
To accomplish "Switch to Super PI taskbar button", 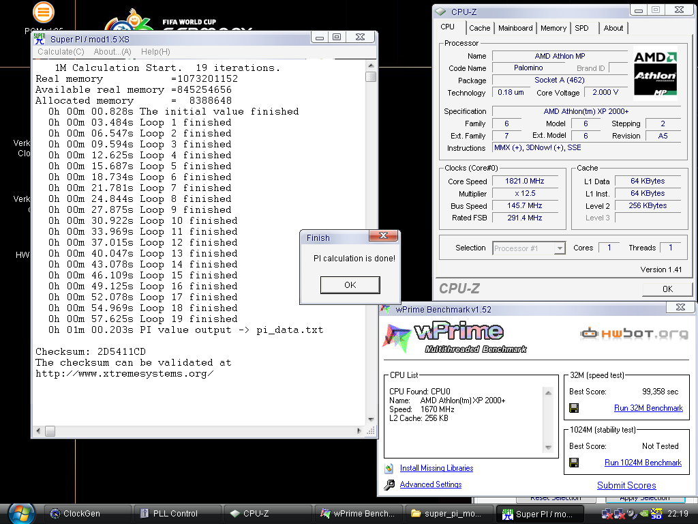I will 540,514.
